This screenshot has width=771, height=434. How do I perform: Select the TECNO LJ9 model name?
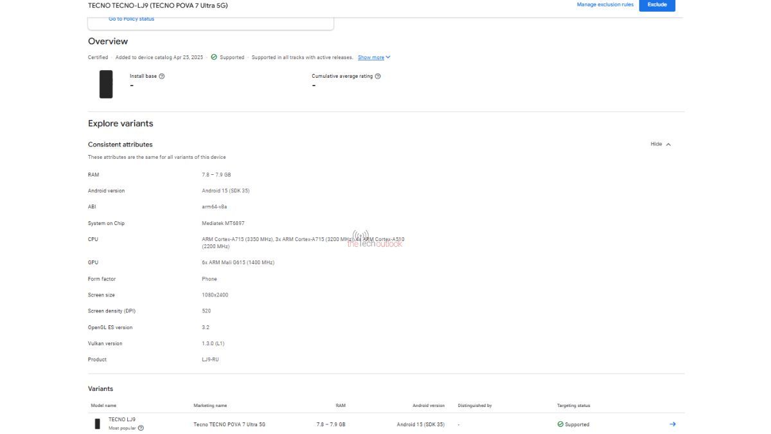(122, 419)
